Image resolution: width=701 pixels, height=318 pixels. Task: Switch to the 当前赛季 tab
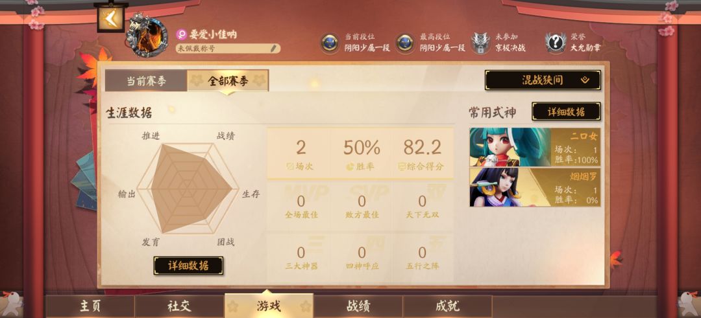click(x=146, y=81)
